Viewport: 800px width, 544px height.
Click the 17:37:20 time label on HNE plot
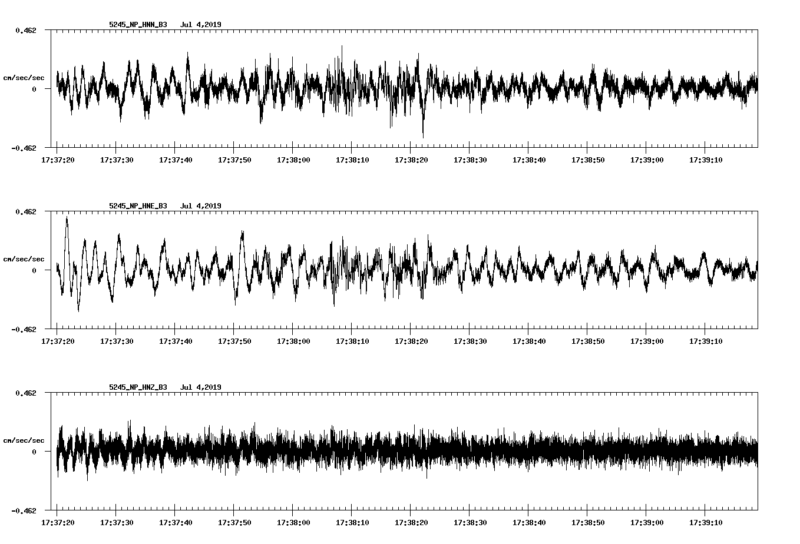(x=58, y=341)
